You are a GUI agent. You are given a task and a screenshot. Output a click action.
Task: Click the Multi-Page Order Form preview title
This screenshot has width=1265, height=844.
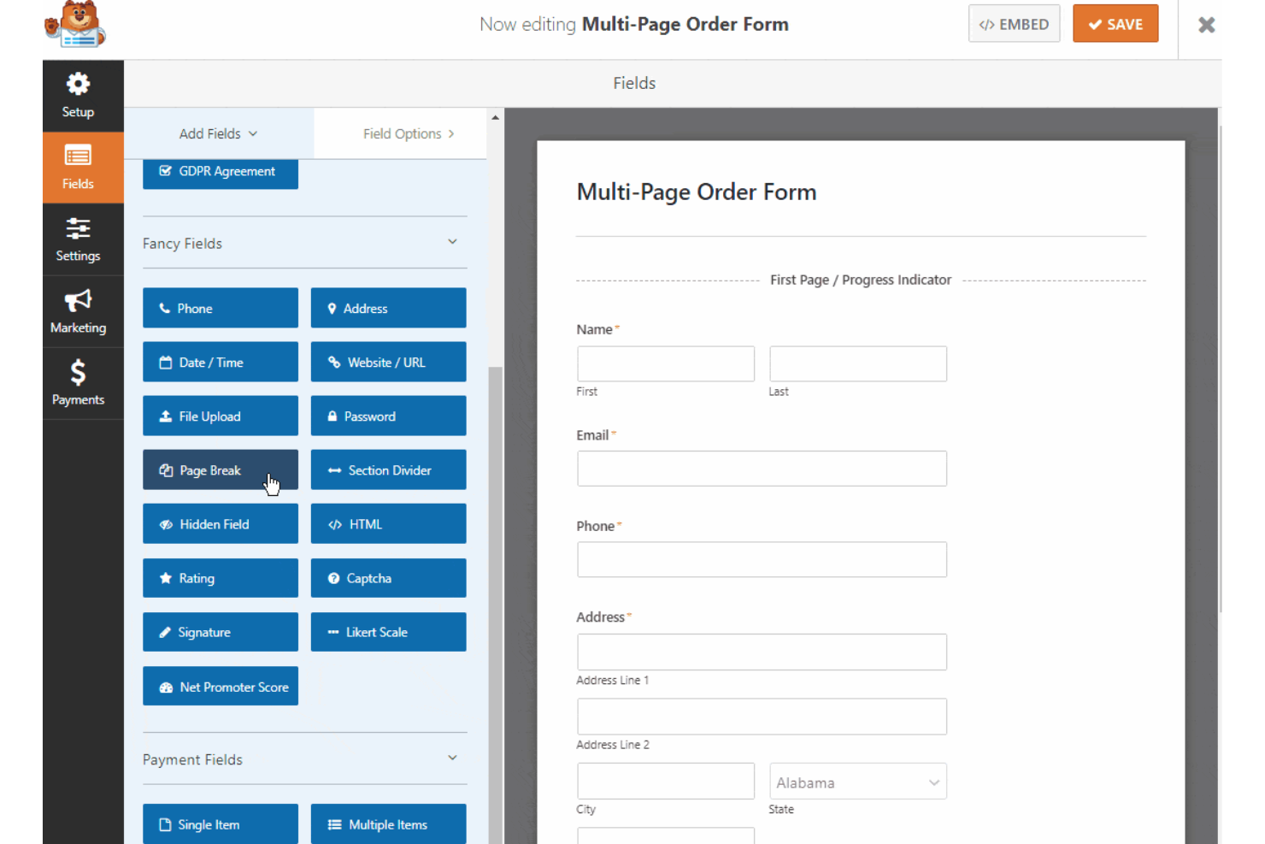697,192
